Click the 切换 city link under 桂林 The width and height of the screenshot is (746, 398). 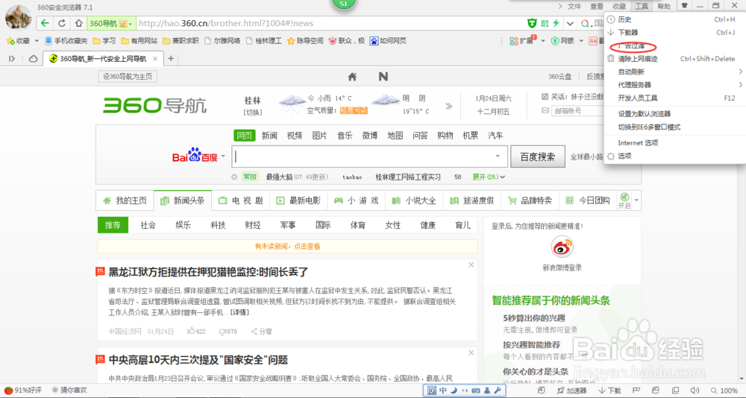pyautogui.click(x=252, y=113)
